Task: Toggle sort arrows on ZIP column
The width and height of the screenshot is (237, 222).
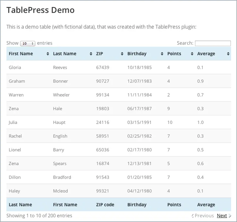Action: pos(122,54)
